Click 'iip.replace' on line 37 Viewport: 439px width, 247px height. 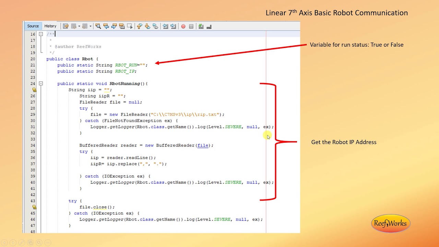122,164
